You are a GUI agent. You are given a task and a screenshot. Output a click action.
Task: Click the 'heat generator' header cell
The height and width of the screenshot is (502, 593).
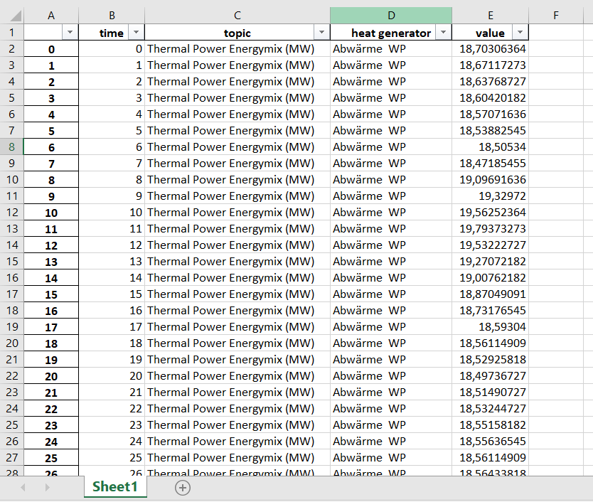pyautogui.click(x=391, y=33)
